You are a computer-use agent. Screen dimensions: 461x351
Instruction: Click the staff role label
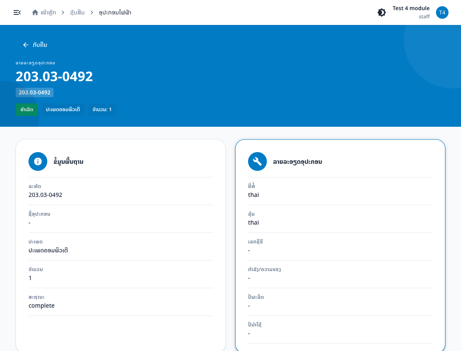coord(424,17)
